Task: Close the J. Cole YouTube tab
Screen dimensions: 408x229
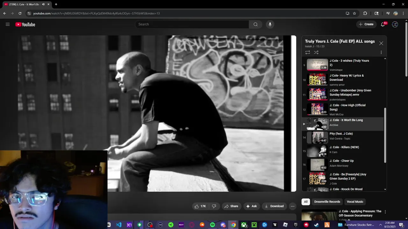Action: click(x=48, y=4)
